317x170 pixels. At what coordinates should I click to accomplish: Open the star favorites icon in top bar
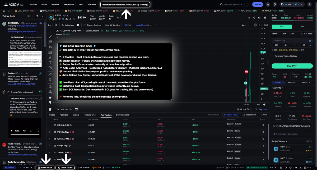pos(268,4)
